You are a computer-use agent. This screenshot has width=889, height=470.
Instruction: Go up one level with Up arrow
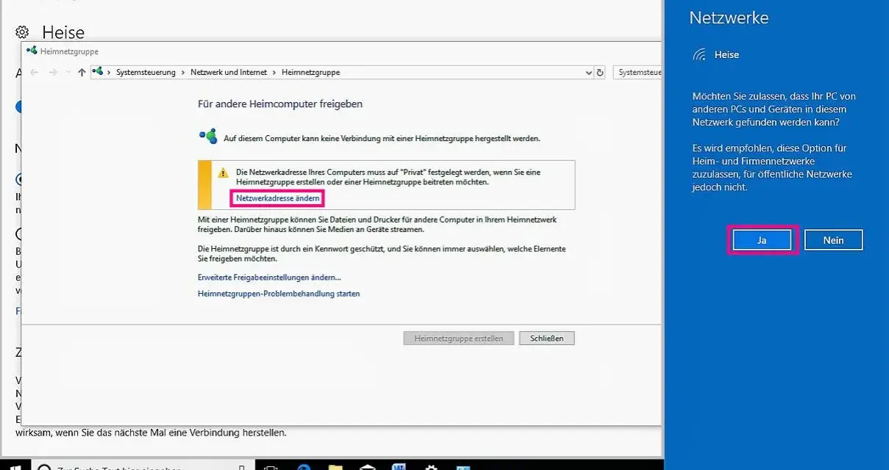point(82,73)
